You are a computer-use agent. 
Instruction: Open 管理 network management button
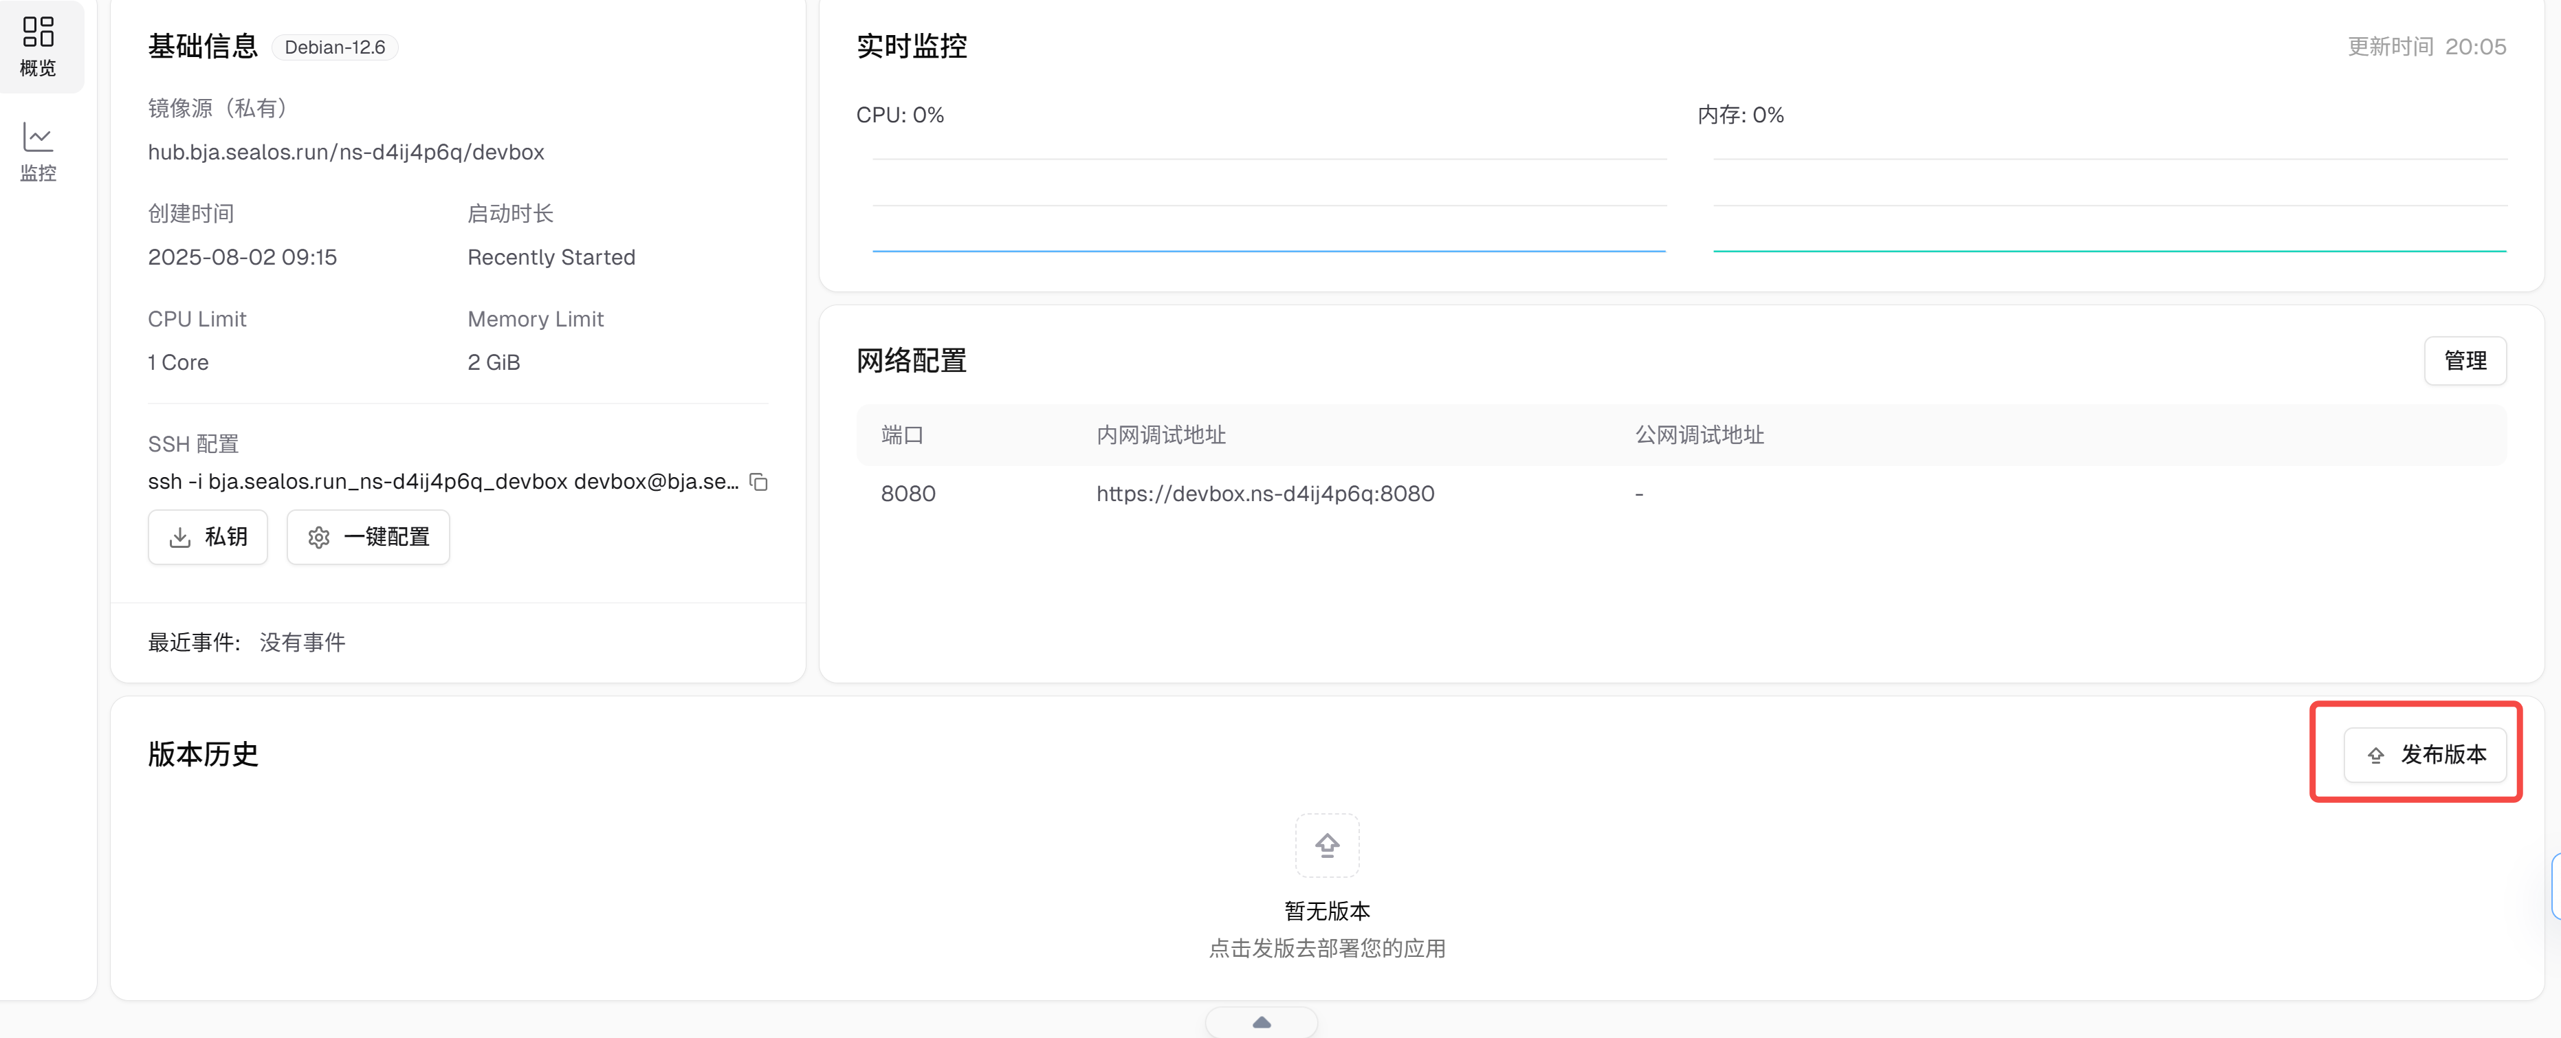(x=2465, y=361)
